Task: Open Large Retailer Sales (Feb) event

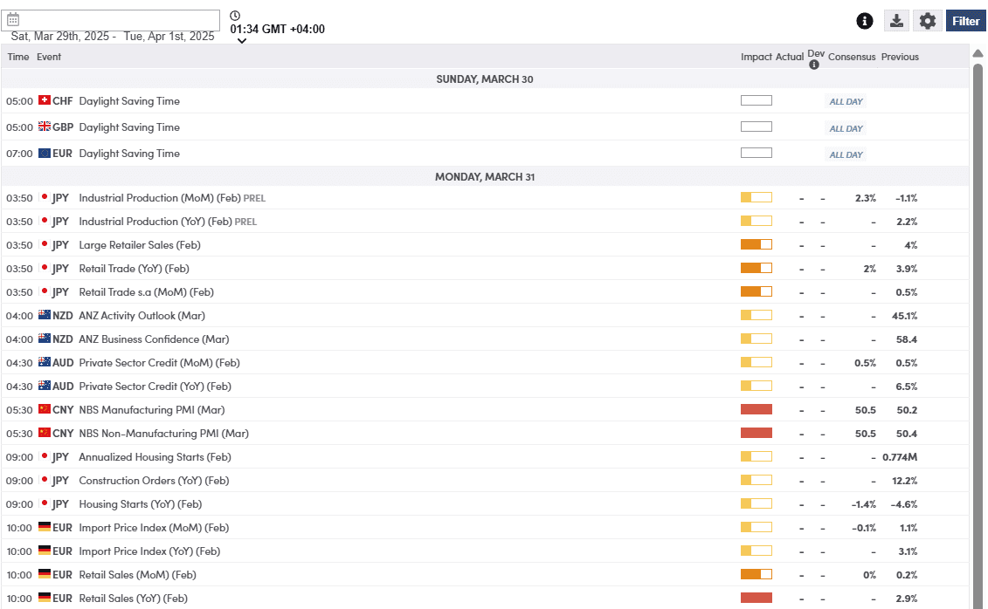Action: (x=140, y=245)
